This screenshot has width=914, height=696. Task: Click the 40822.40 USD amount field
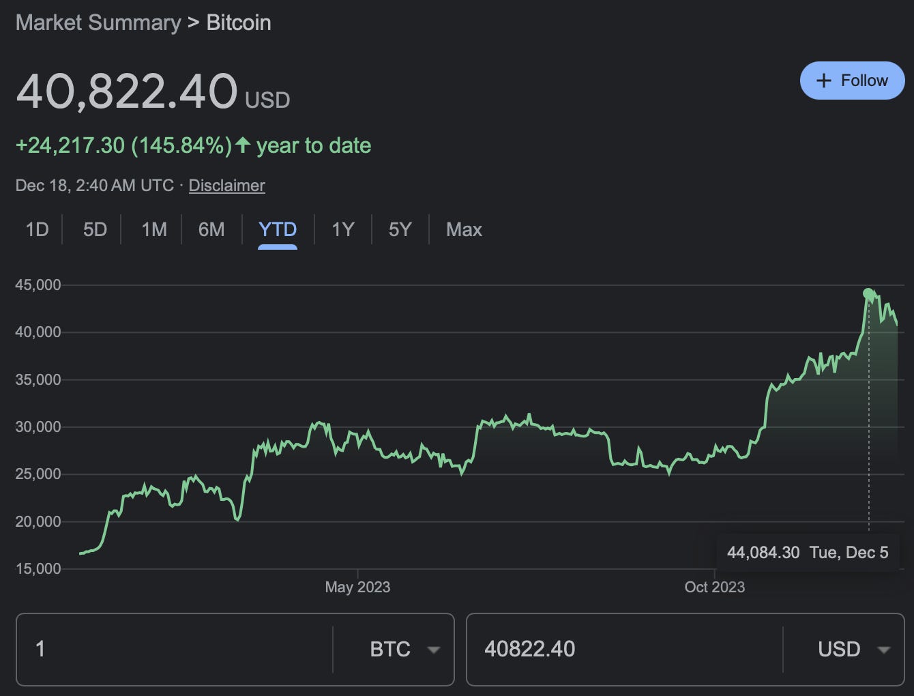point(625,649)
